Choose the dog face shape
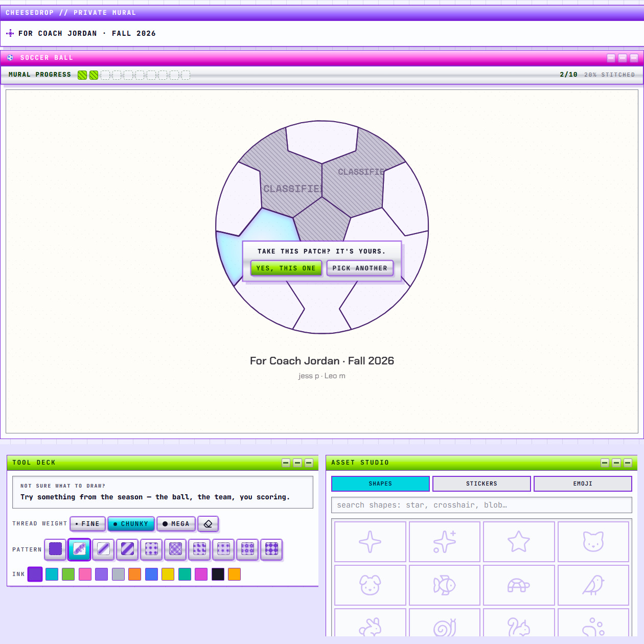Viewport: 644px width, 644px height. [x=370, y=585]
